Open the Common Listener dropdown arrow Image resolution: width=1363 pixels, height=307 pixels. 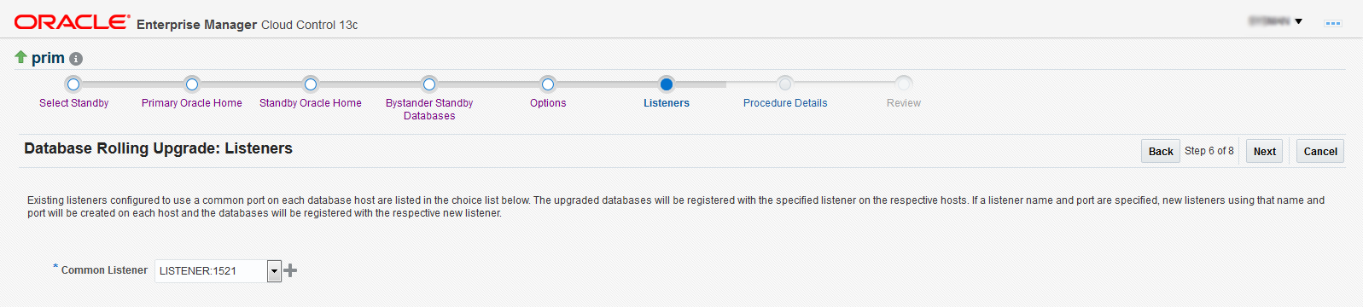coord(274,271)
